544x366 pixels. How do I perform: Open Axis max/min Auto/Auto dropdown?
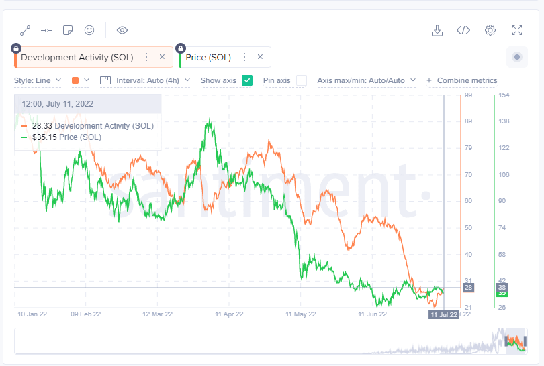[x=367, y=80]
